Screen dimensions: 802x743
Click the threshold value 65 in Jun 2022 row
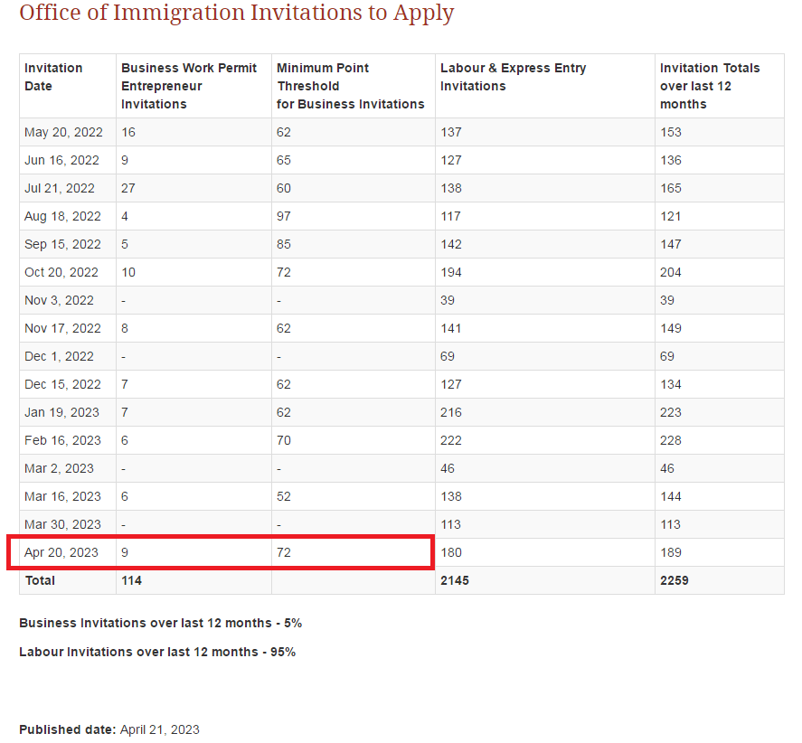[284, 161]
